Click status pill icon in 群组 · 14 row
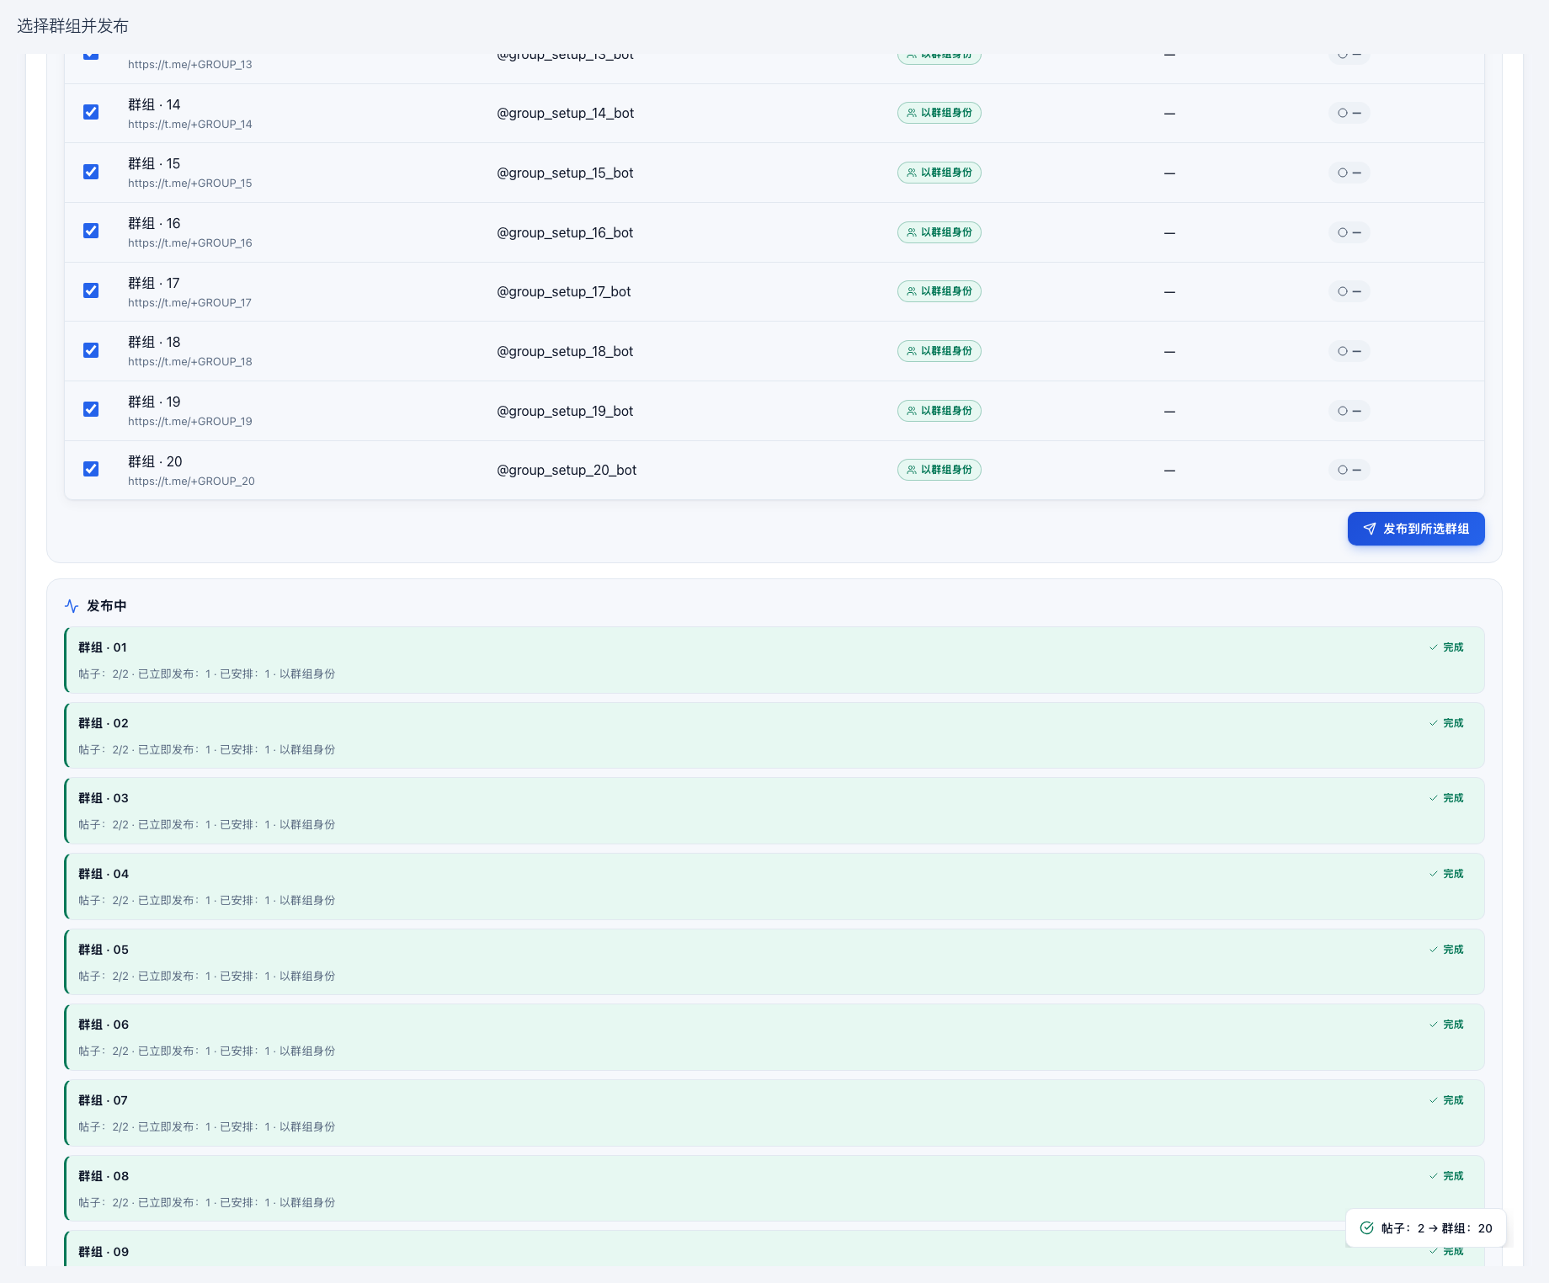 click(x=1343, y=113)
